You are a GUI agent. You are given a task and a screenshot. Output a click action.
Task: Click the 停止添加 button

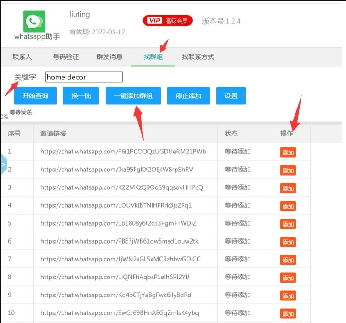click(x=188, y=96)
